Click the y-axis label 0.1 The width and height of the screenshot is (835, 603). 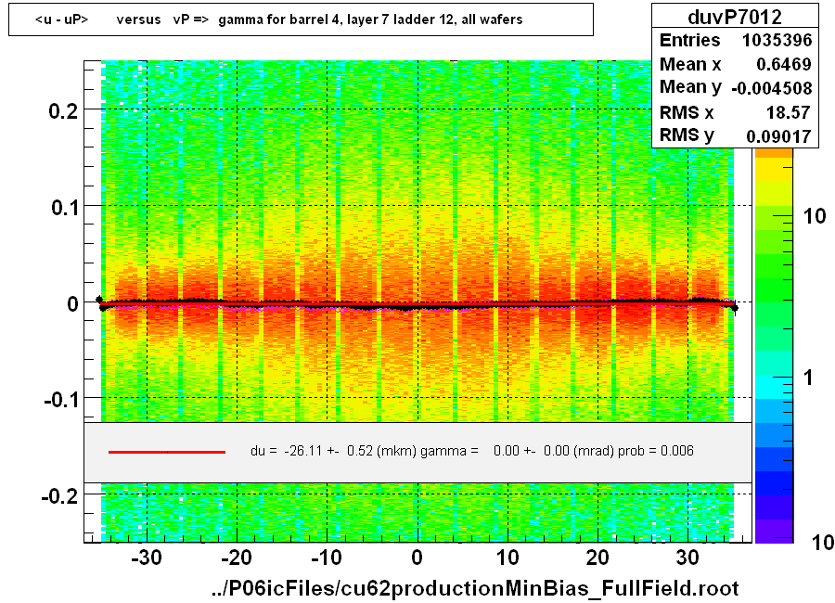point(64,207)
